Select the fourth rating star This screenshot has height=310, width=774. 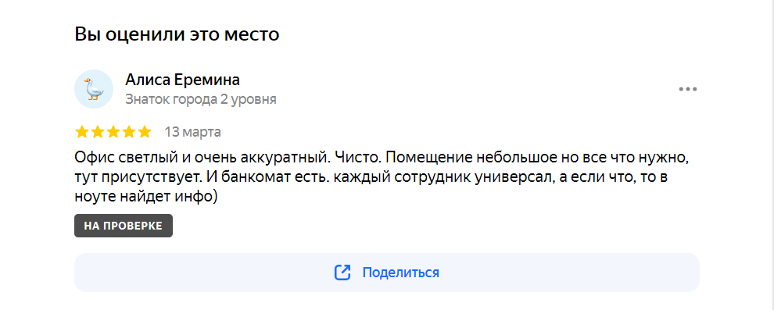[x=128, y=132]
